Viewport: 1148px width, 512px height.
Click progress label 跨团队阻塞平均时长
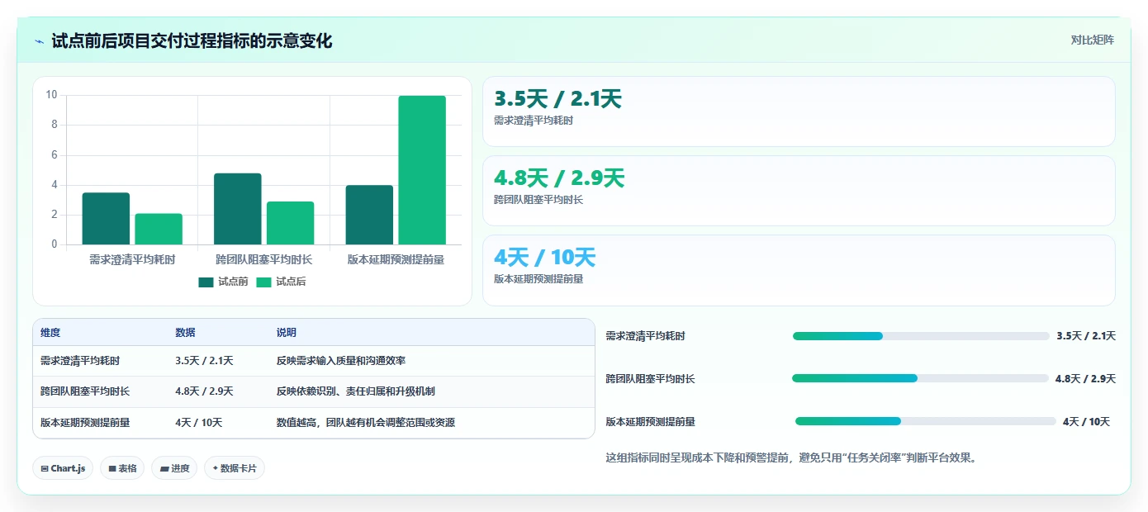coord(651,379)
